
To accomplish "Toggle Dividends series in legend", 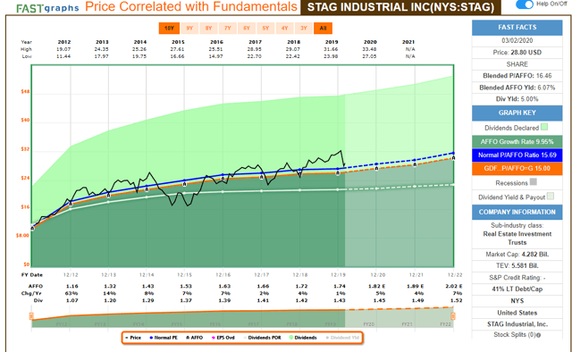I will coord(303,338).
